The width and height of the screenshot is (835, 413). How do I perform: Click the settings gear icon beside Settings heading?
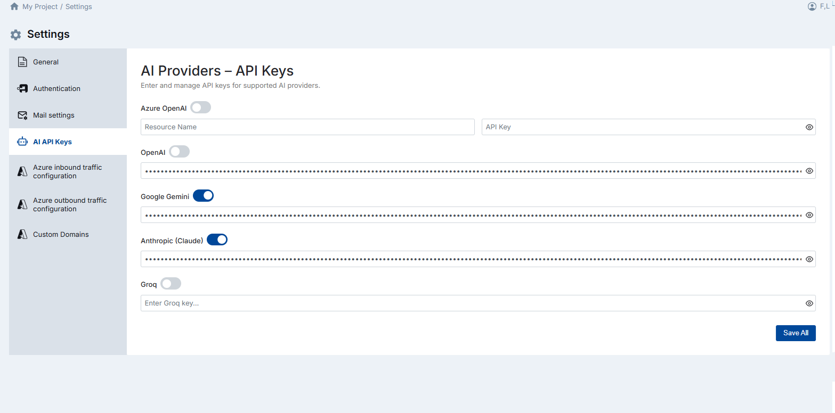(x=15, y=34)
